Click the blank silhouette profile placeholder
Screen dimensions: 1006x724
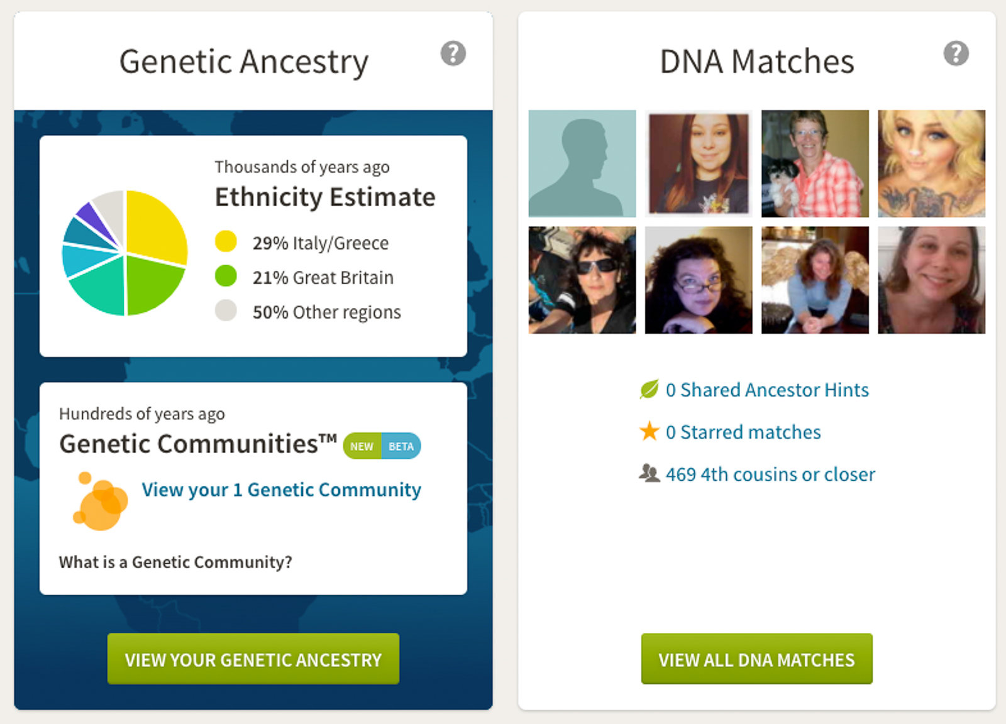tap(582, 163)
